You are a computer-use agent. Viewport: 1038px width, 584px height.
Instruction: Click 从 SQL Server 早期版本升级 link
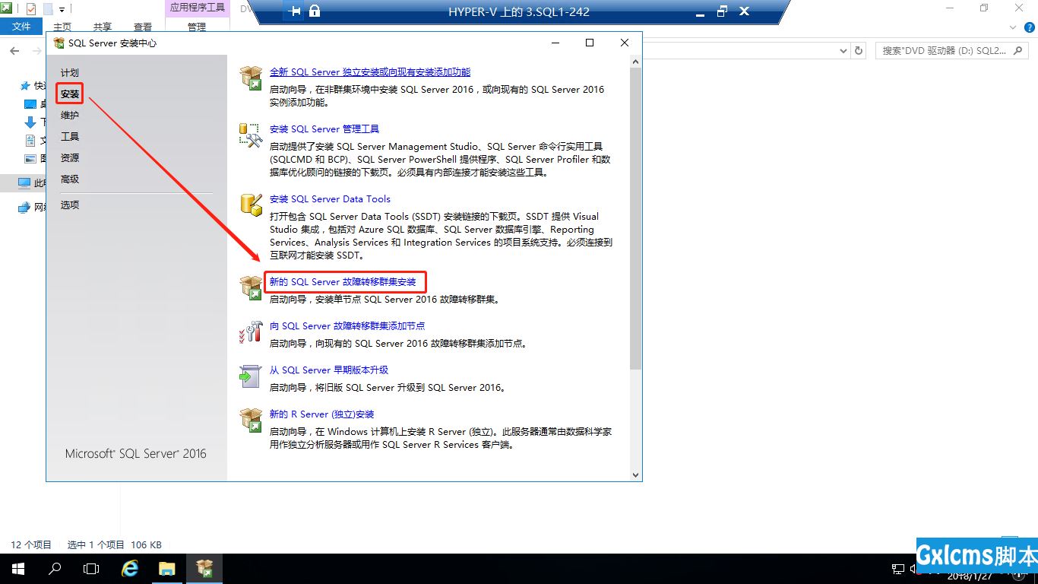329,370
